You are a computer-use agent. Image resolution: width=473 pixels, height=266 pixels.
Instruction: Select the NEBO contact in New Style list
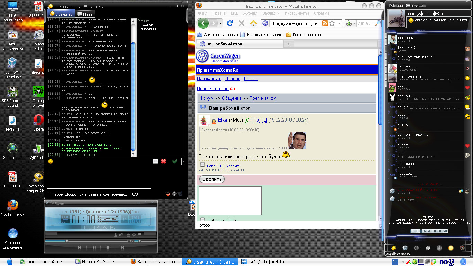[429, 88]
